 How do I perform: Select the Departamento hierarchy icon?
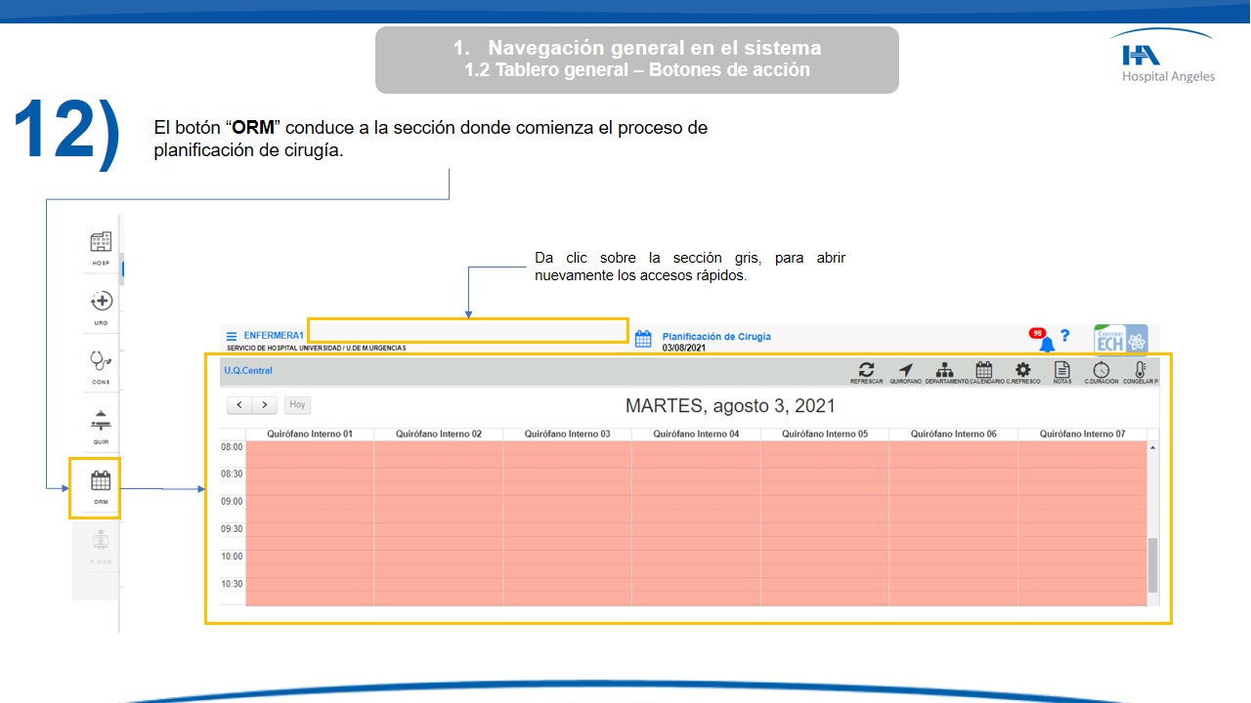tap(944, 370)
